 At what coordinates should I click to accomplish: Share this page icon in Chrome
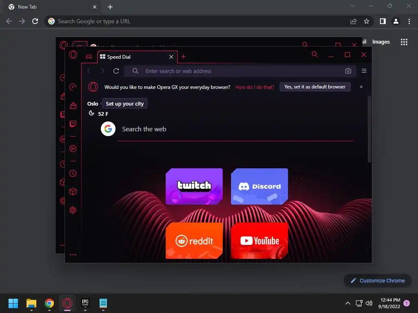354,21
